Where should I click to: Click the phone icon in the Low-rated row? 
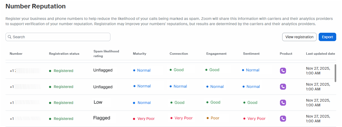click(x=283, y=103)
